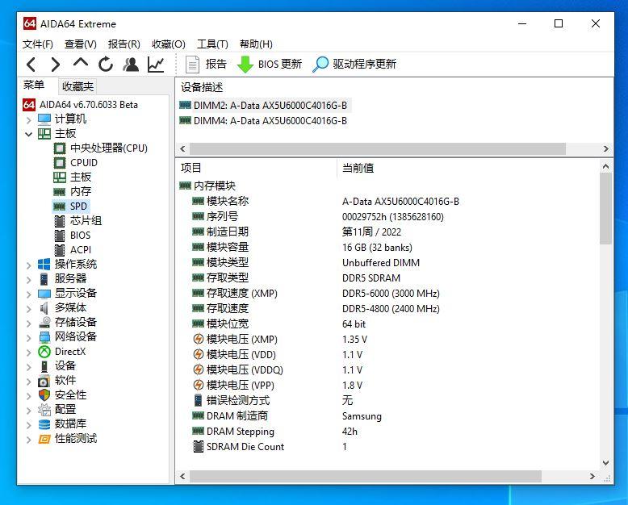Expand the 计算机 tree node
628x505 pixels.
tap(28, 119)
